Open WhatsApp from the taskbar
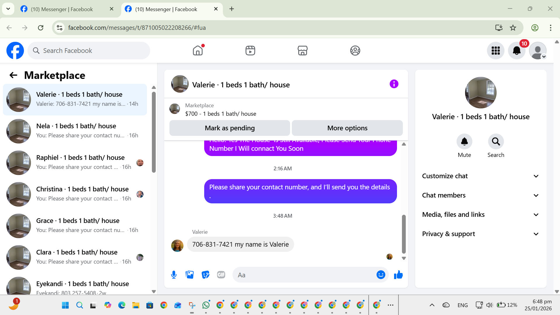Viewport: 560px width, 315px height. pyautogui.click(x=206, y=305)
